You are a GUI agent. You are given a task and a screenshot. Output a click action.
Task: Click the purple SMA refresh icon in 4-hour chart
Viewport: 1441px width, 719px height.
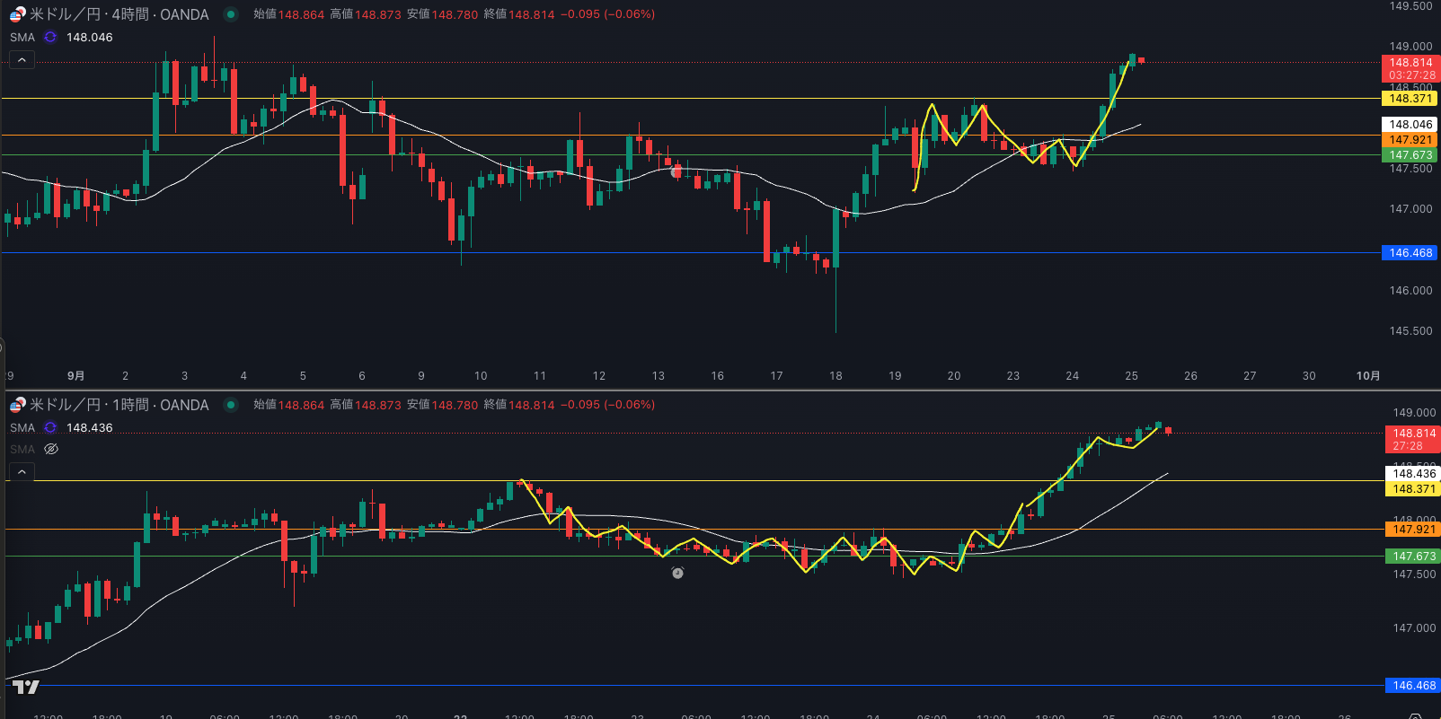[50, 37]
